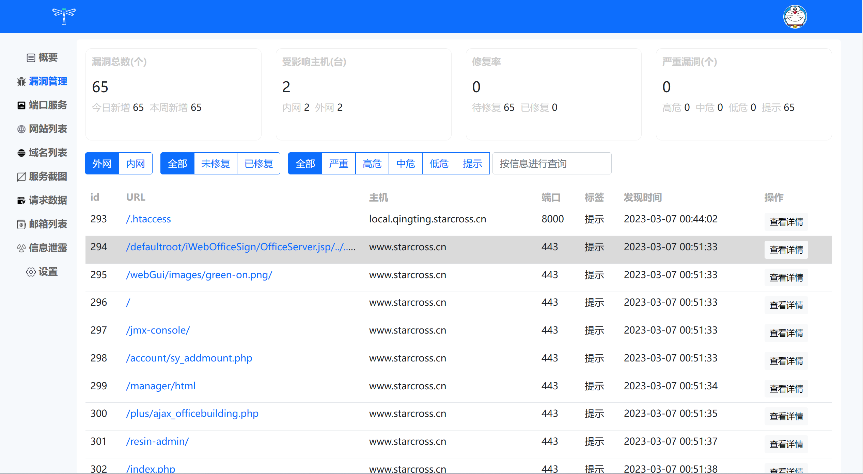Open /manager/html vulnerability link
The image size is (863, 474).
[x=161, y=386]
